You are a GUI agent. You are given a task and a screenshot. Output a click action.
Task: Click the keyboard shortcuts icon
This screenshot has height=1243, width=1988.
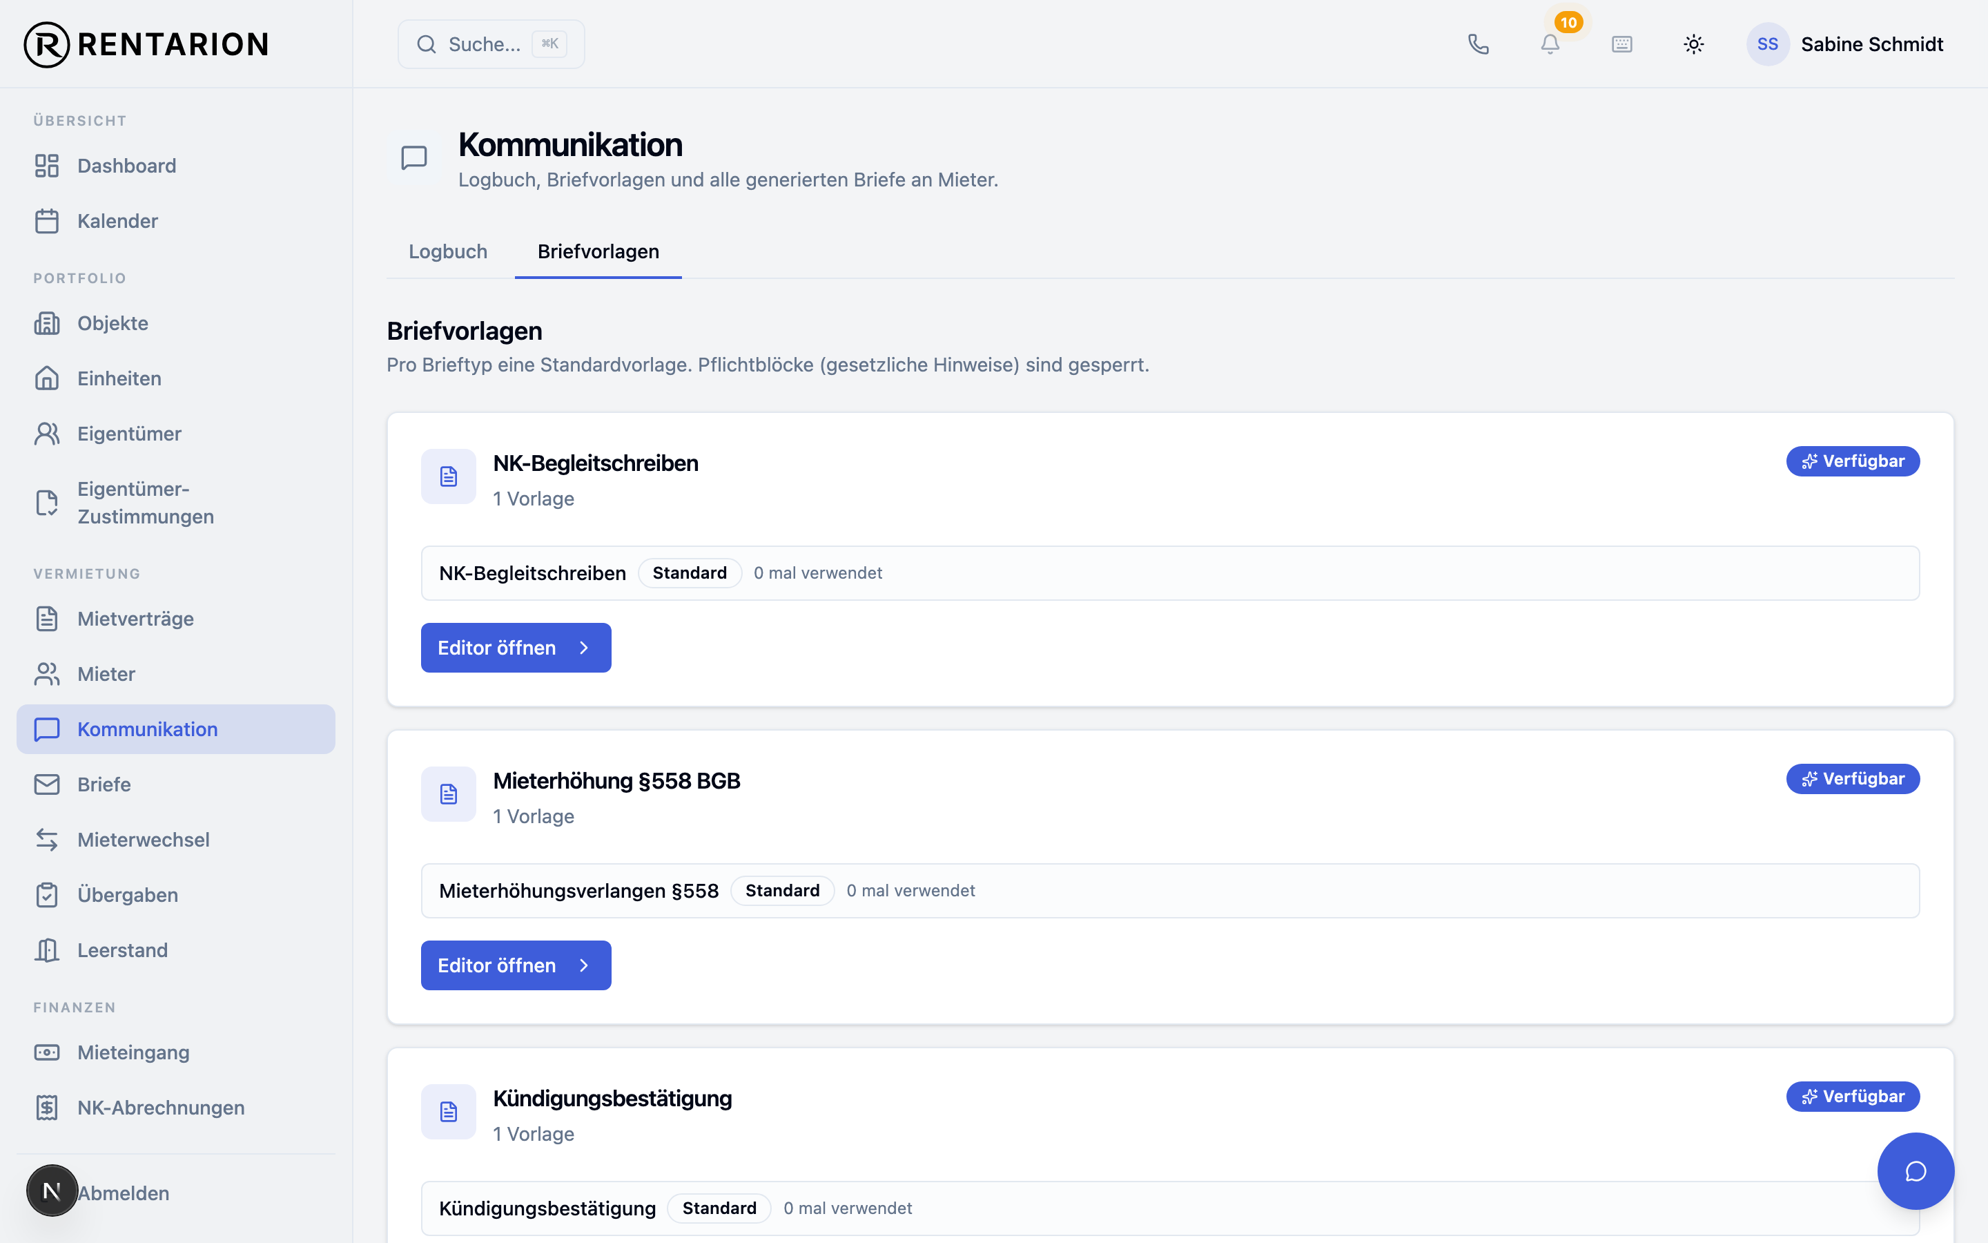(1621, 44)
